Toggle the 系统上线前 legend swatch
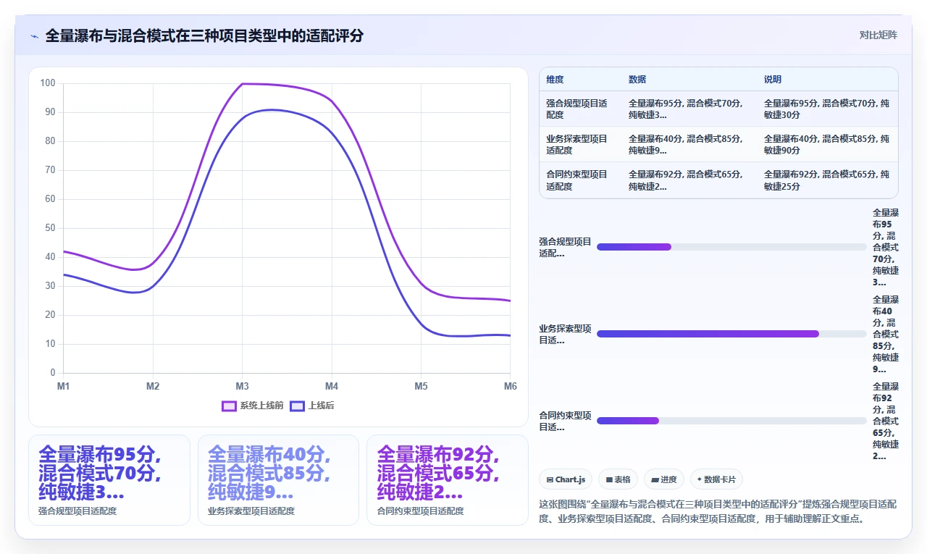927x554 pixels. click(x=229, y=406)
